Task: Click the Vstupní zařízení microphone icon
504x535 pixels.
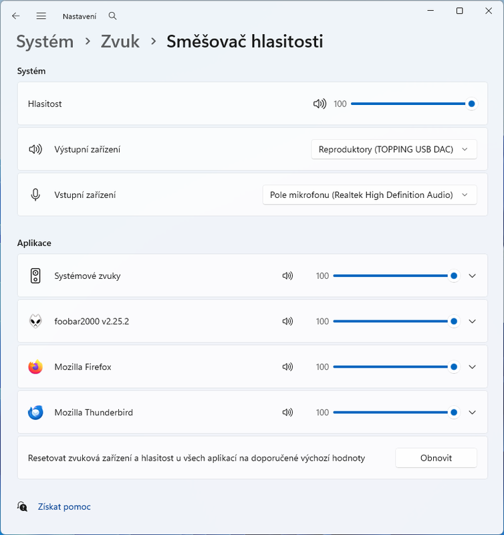Action: pyautogui.click(x=35, y=195)
